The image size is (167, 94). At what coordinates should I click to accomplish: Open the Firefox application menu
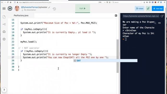(165, 2)
